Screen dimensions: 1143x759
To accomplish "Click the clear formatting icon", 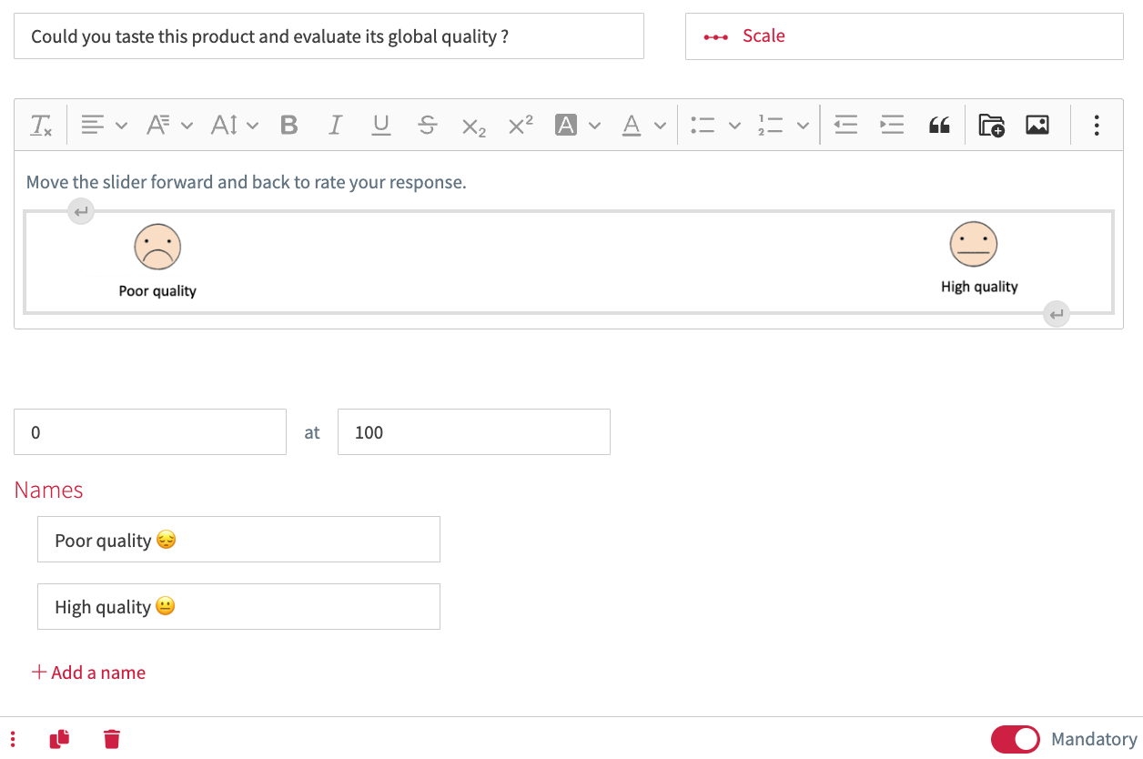I will coord(42,126).
